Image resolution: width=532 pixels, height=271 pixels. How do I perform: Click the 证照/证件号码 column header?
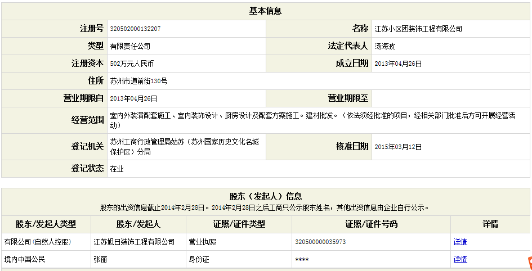pos(371,224)
